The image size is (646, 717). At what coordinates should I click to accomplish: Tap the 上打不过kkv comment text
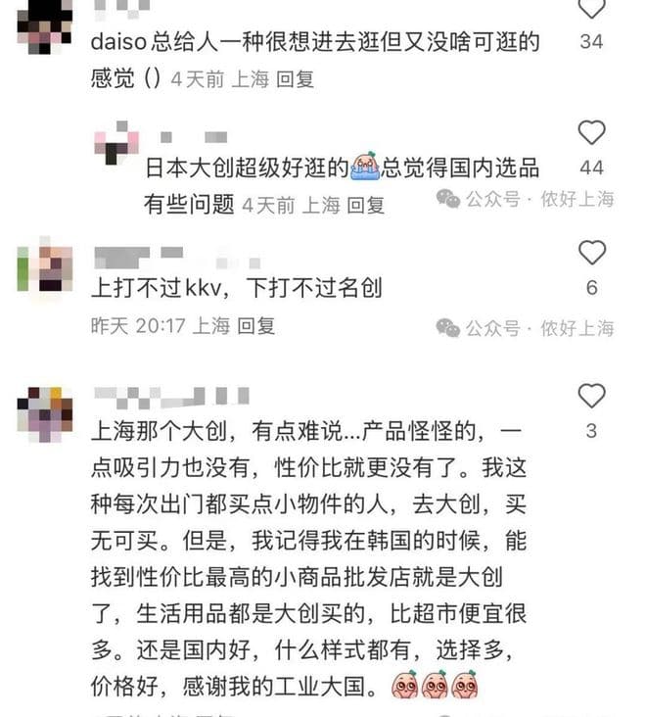click(236, 288)
